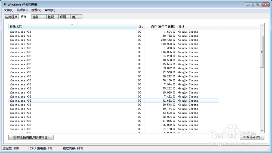Select chrome.exe row using 11,056 K

(x=113, y=121)
